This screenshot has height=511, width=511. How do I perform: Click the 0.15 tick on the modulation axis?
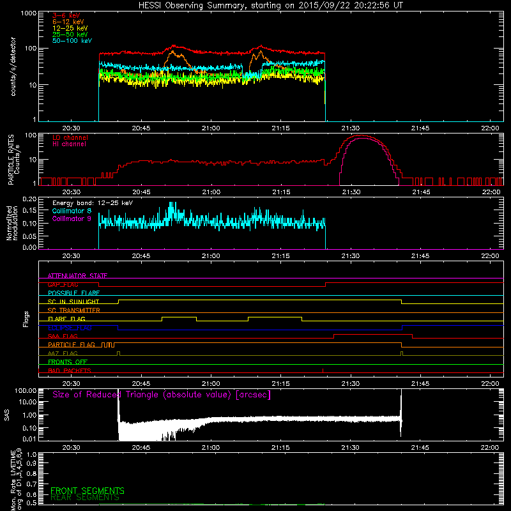pyautogui.click(x=29, y=211)
